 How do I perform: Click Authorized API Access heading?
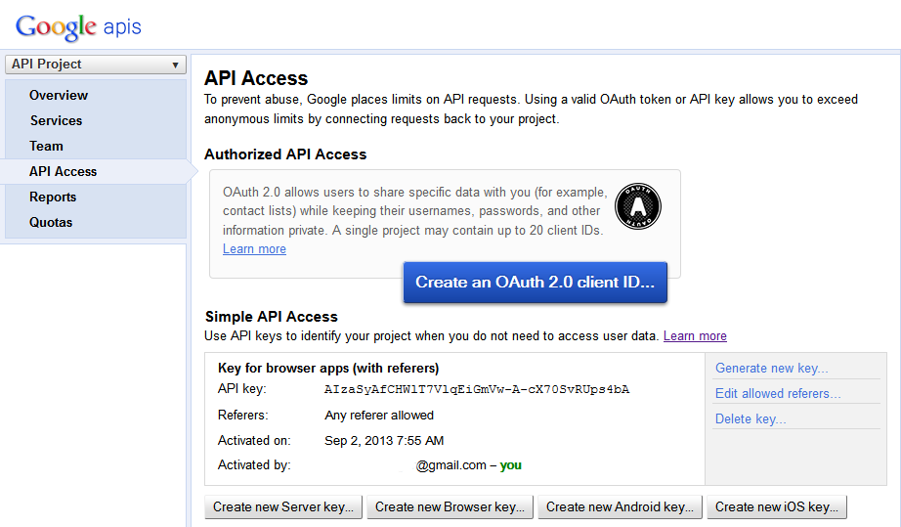[x=285, y=154]
